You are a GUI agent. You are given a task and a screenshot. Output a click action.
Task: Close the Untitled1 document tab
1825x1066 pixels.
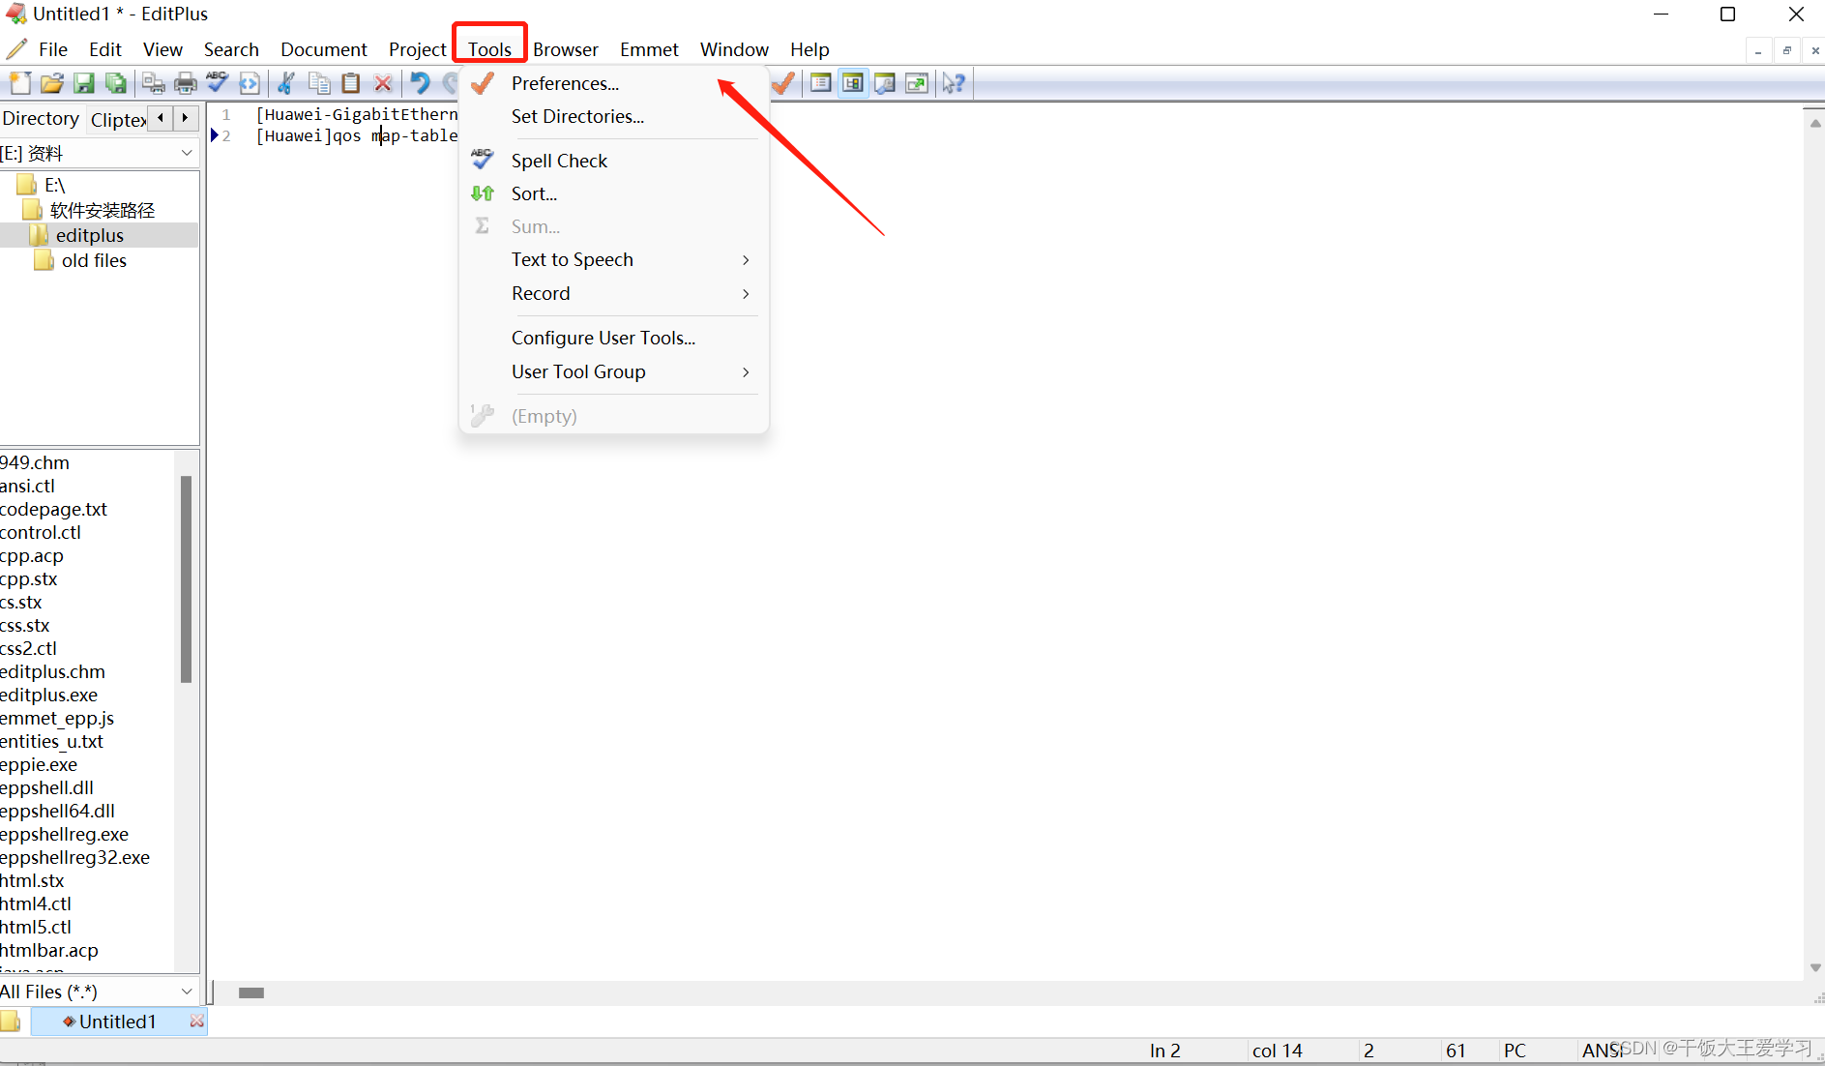click(197, 1022)
